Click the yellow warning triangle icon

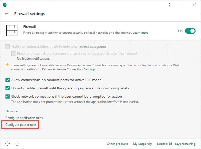(x=8, y=65)
